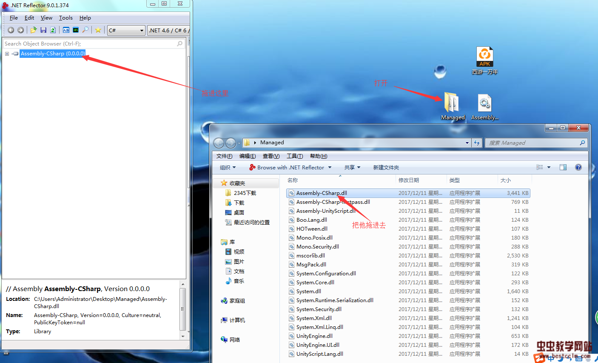Image resolution: width=598 pixels, height=363 pixels.
Task: Click the Explorer back arrow button
Action: click(219, 143)
